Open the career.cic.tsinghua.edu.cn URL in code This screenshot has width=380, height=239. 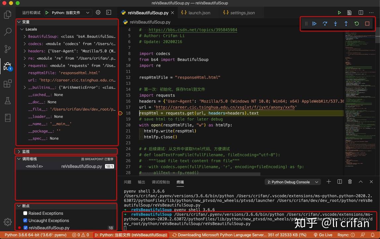[225, 107]
